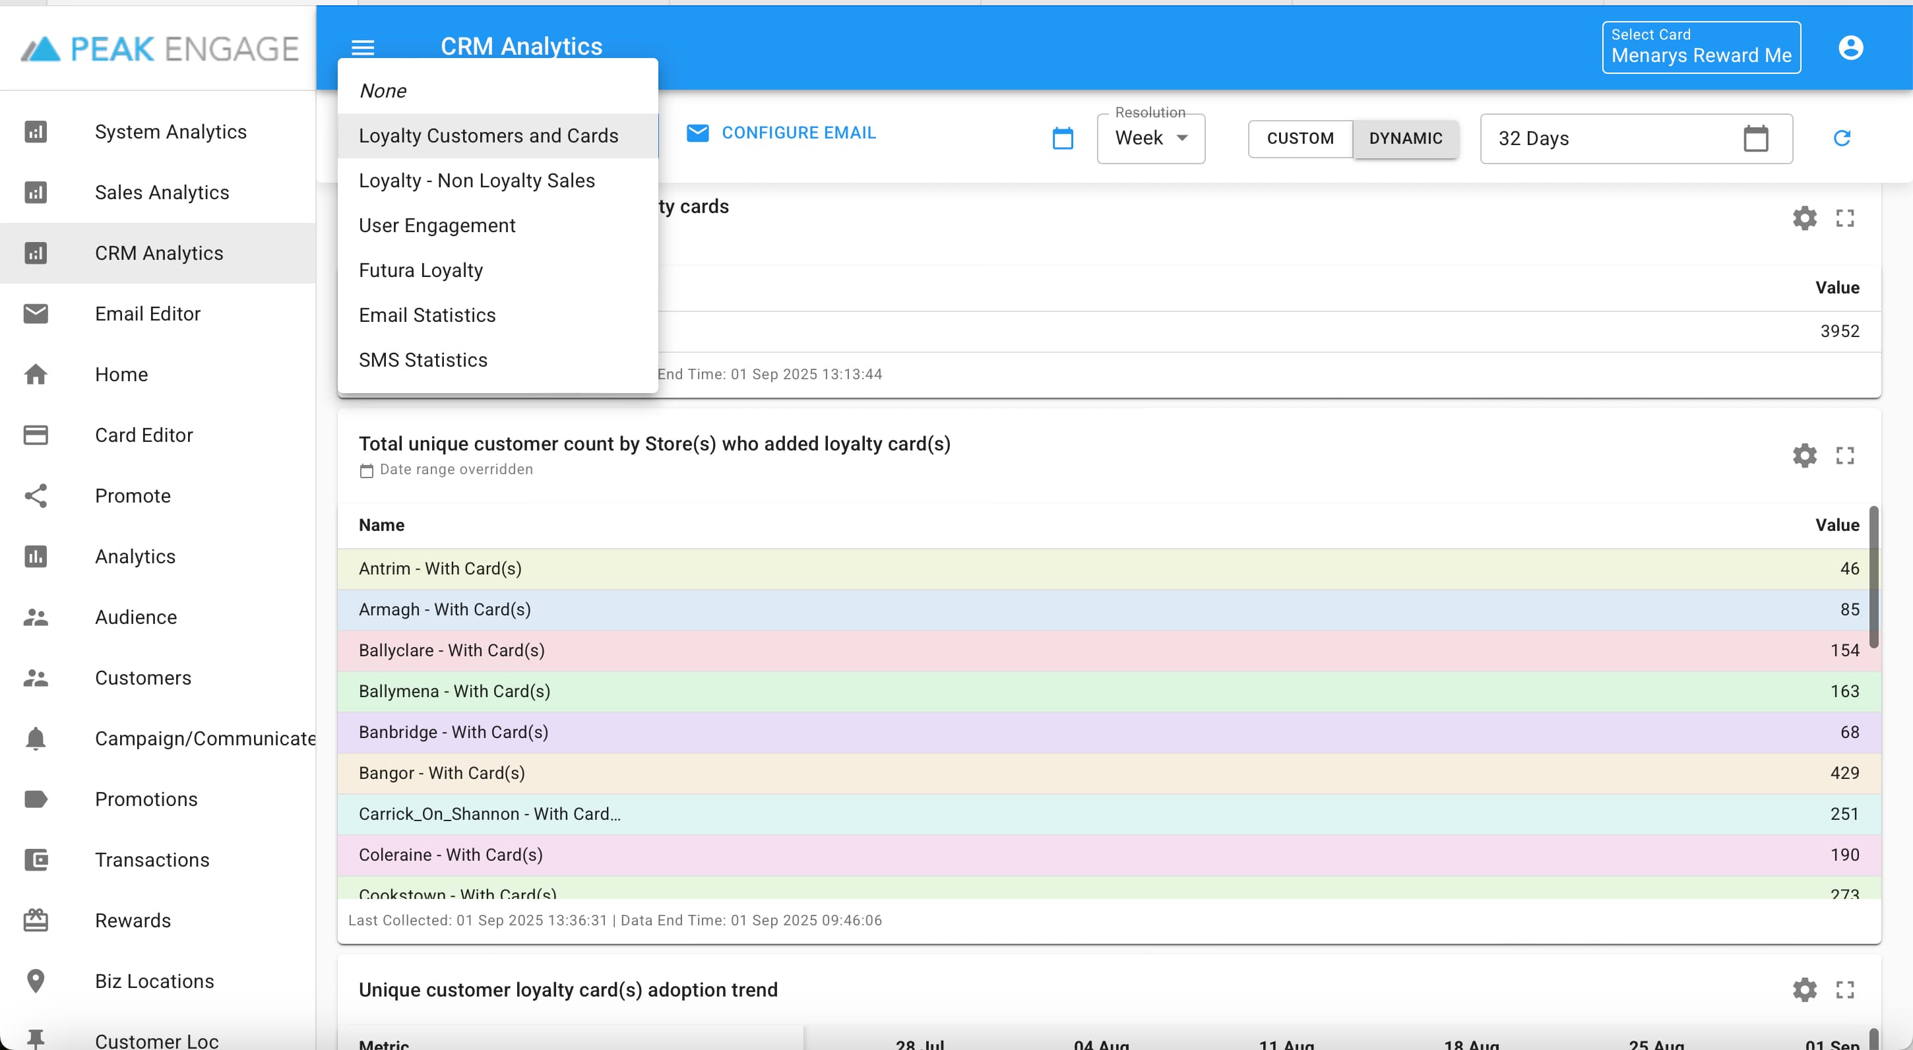Switch date mode to CUSTOM
1913x1050 pixels.
click(1300, 138)
